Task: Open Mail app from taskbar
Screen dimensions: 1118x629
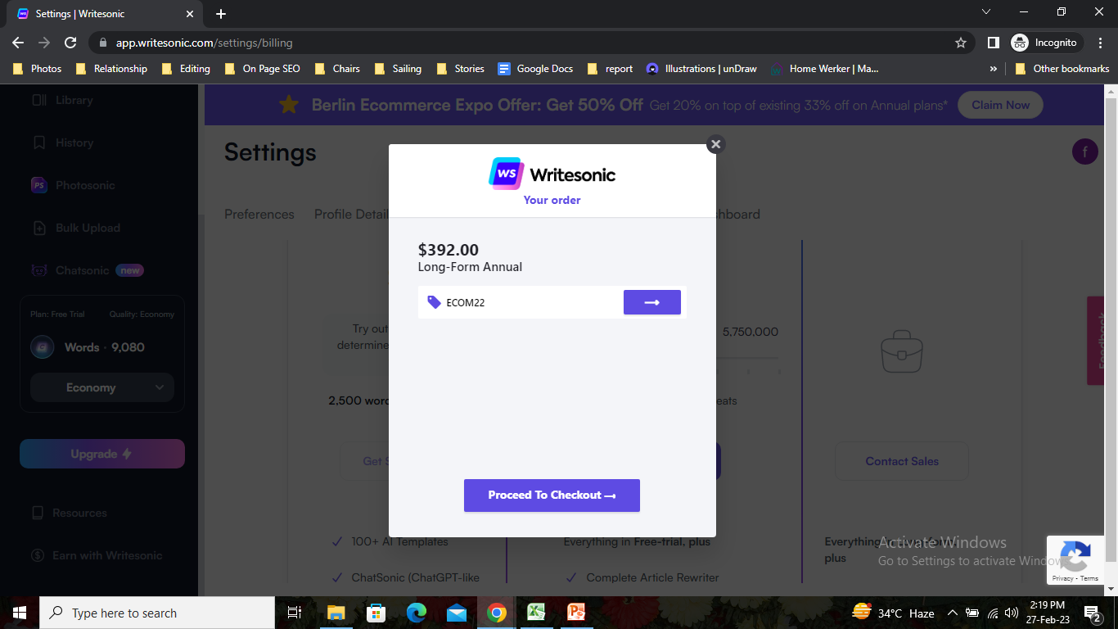Action: 457,613
